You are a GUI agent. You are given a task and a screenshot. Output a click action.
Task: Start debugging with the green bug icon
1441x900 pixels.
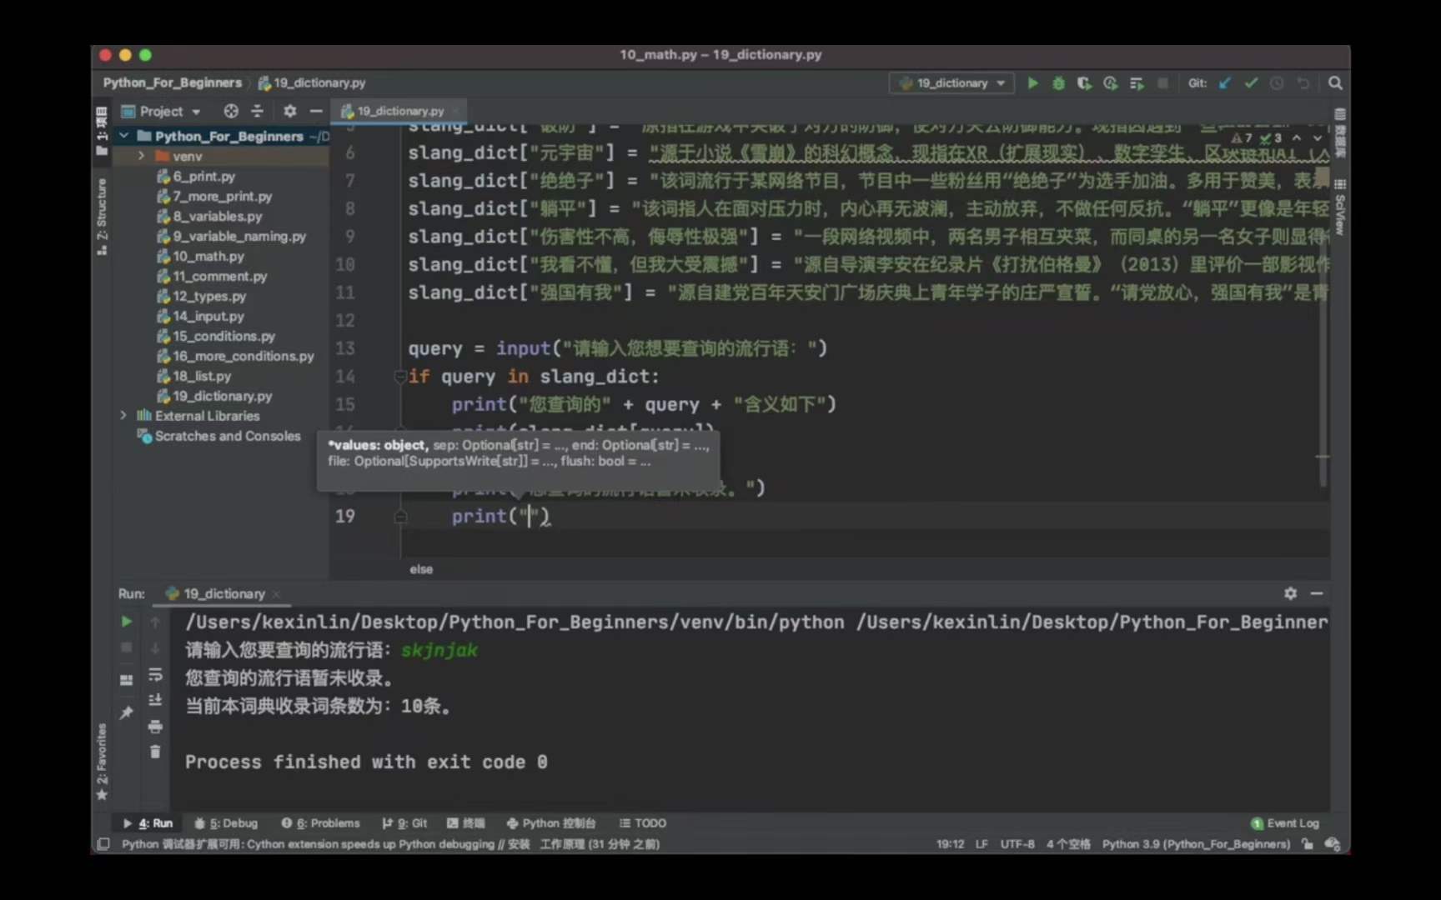coord(1058,82)
